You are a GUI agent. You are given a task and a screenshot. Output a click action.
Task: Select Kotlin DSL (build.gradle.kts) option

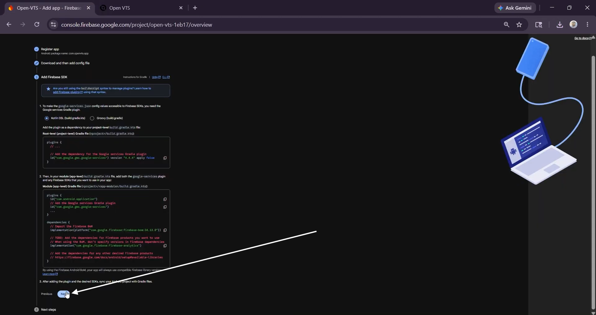(47, 118)
